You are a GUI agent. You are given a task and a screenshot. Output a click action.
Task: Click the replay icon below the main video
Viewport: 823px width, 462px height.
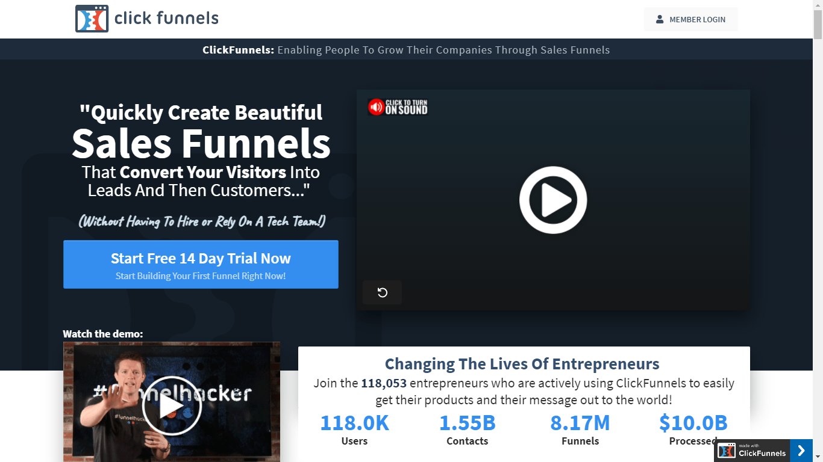pos(382,292)
